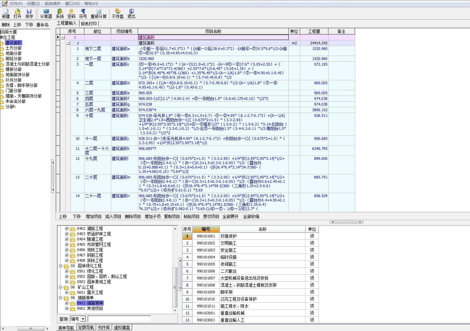This screenshot has width=470, height=331.
Task: Click the 全部展开 button
Action: pyautogui.click(x=230, y=216)
